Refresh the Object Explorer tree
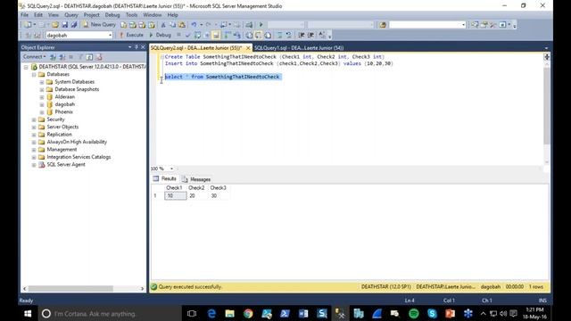This screenshot has width=571, height=321. (x=89, y=57)
